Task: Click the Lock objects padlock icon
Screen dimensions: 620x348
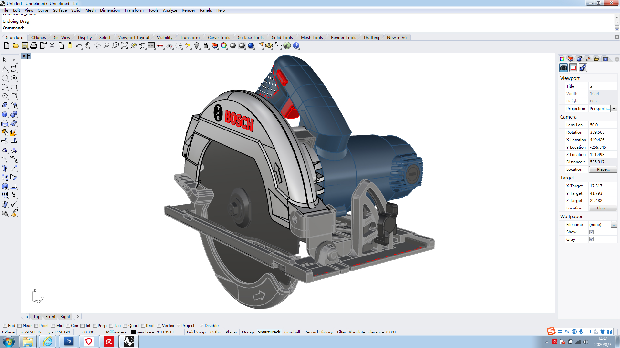Action: [206, 46]
